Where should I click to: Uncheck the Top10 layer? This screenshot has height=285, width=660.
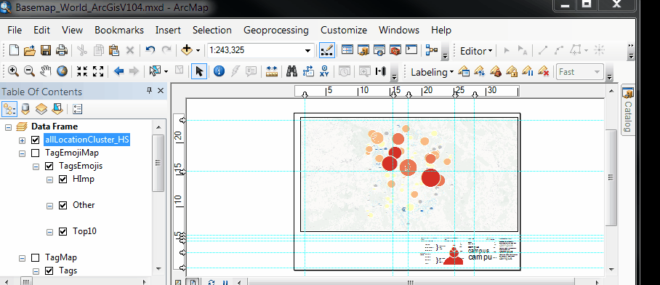tap(63, 231)
